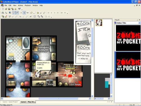Jump to last move in playback
The height and width of the screenshot is (106, 141).
58,13
